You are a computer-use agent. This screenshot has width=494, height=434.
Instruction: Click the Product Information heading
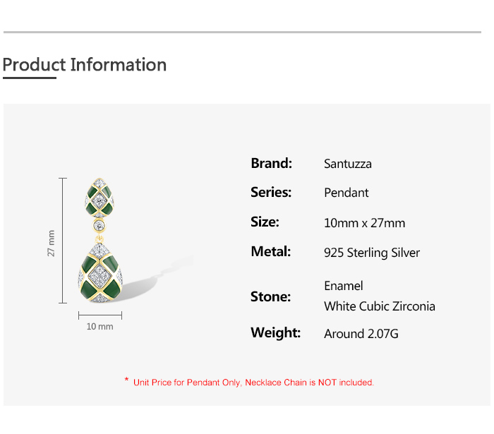[x=85, y=65]
